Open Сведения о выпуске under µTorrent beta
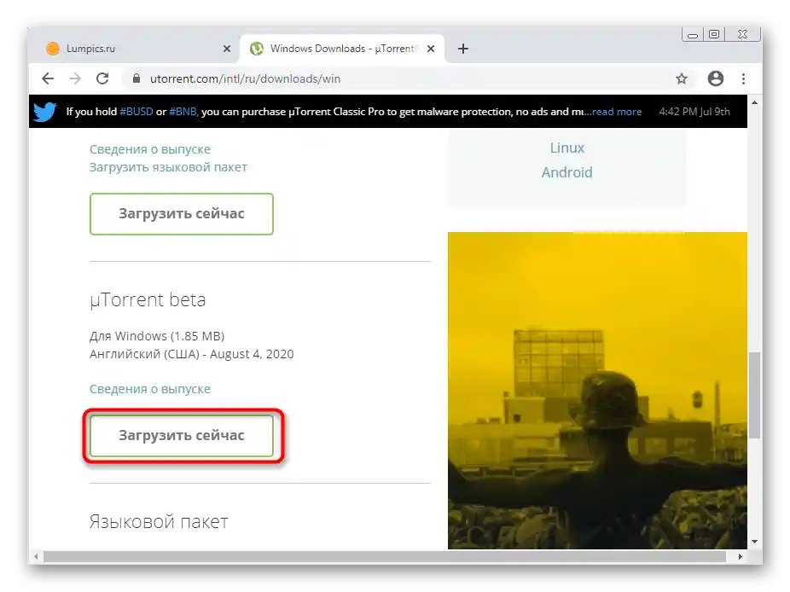Image resolution: width=790 pixels, height=592 pixels. click(x=150, y=389)
